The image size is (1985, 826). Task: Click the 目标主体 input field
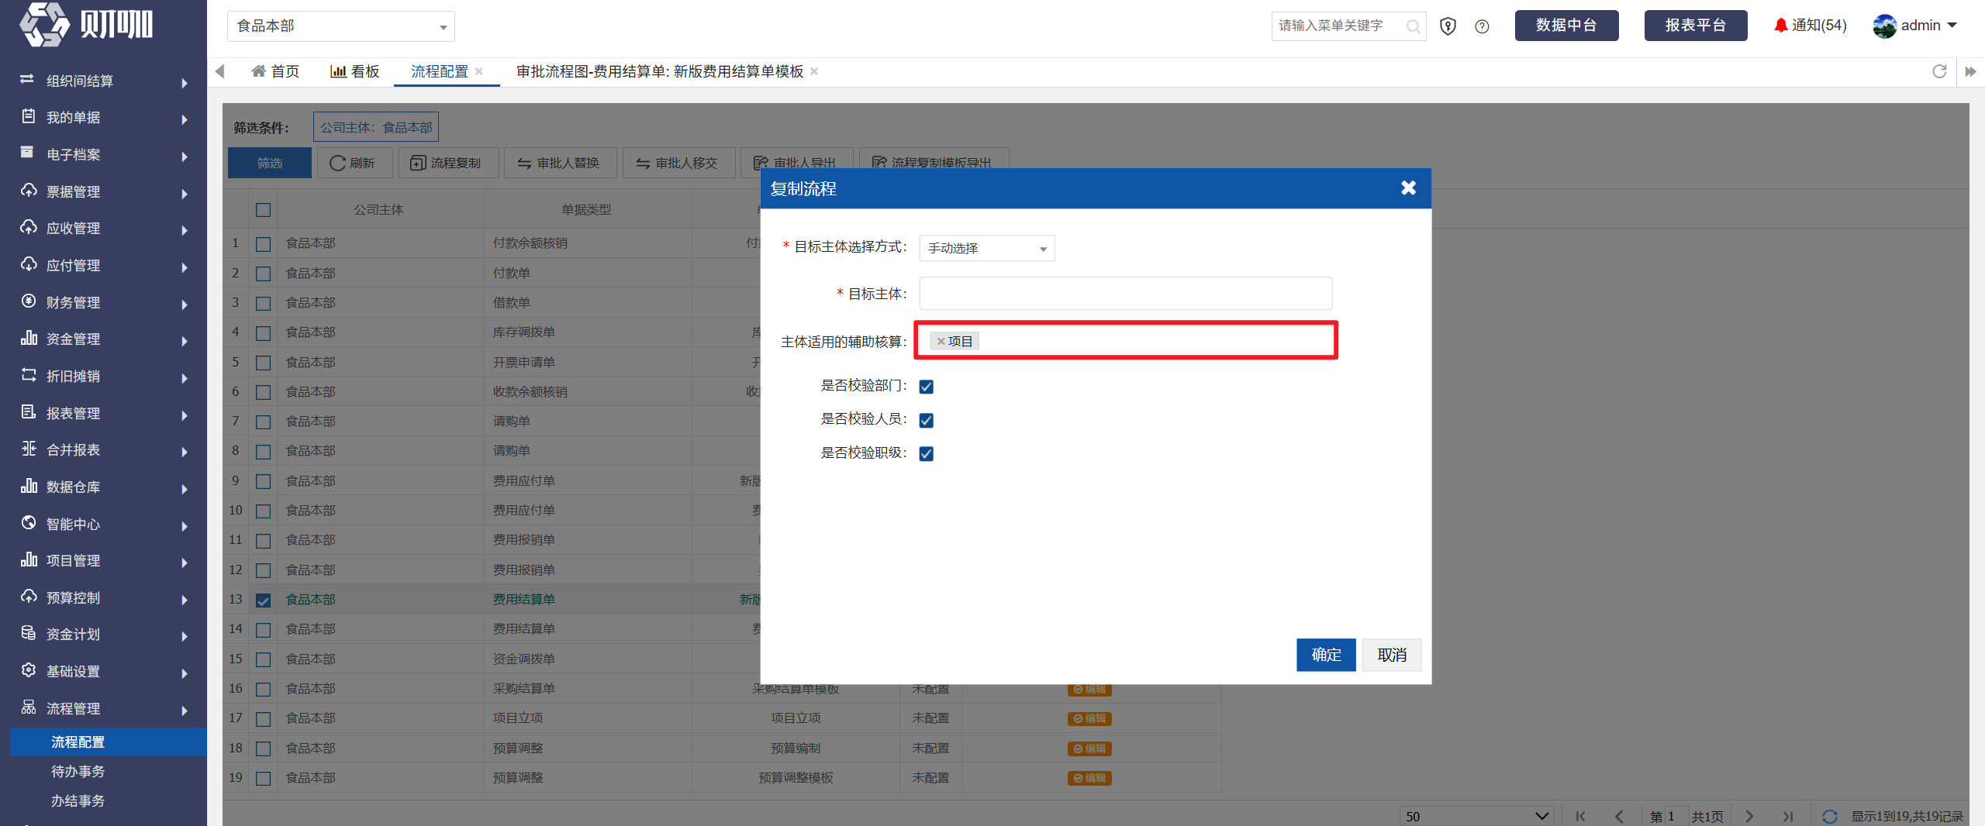1125,294
